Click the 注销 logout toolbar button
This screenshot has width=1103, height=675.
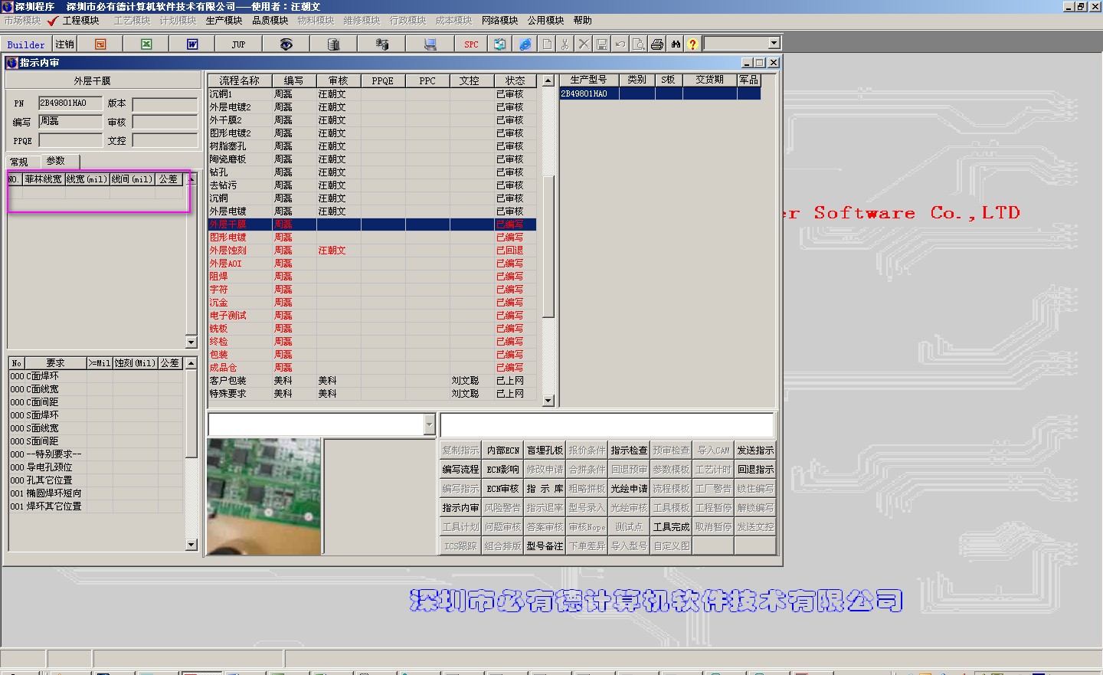tap(65, 44)
